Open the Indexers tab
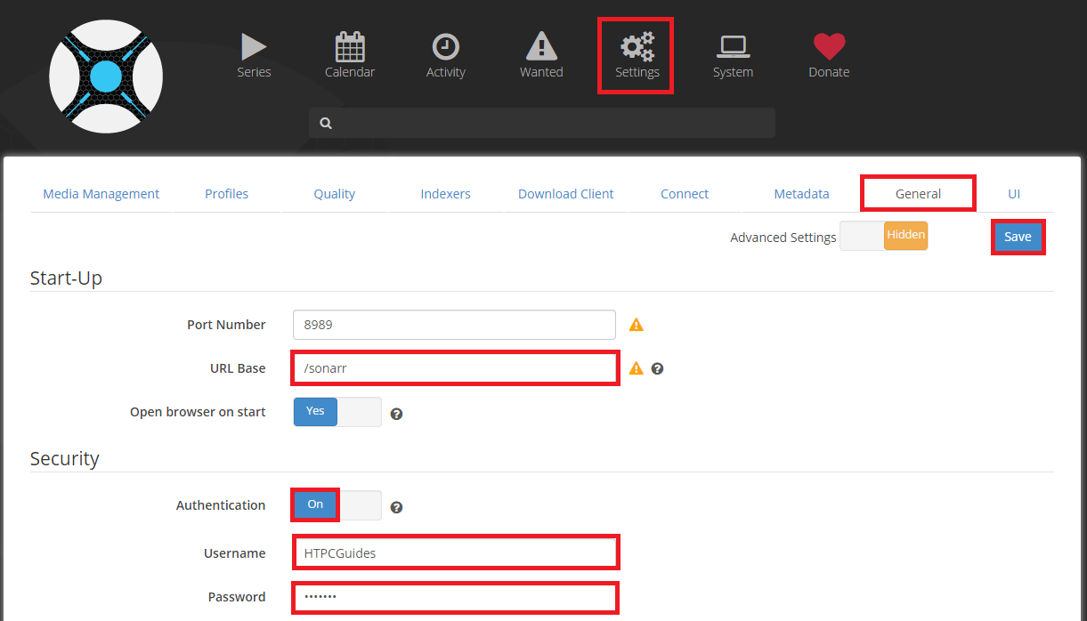This screenshot has height=621, width=1087. 445,194
